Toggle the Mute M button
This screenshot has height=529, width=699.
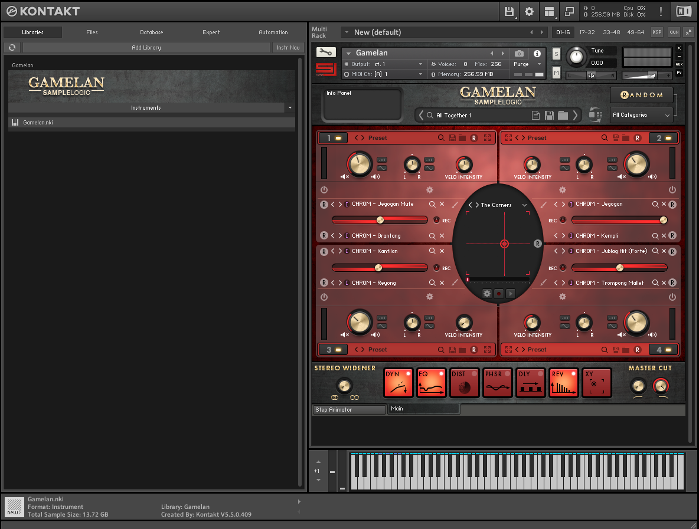pyautogui.click(x=556, y=73)
